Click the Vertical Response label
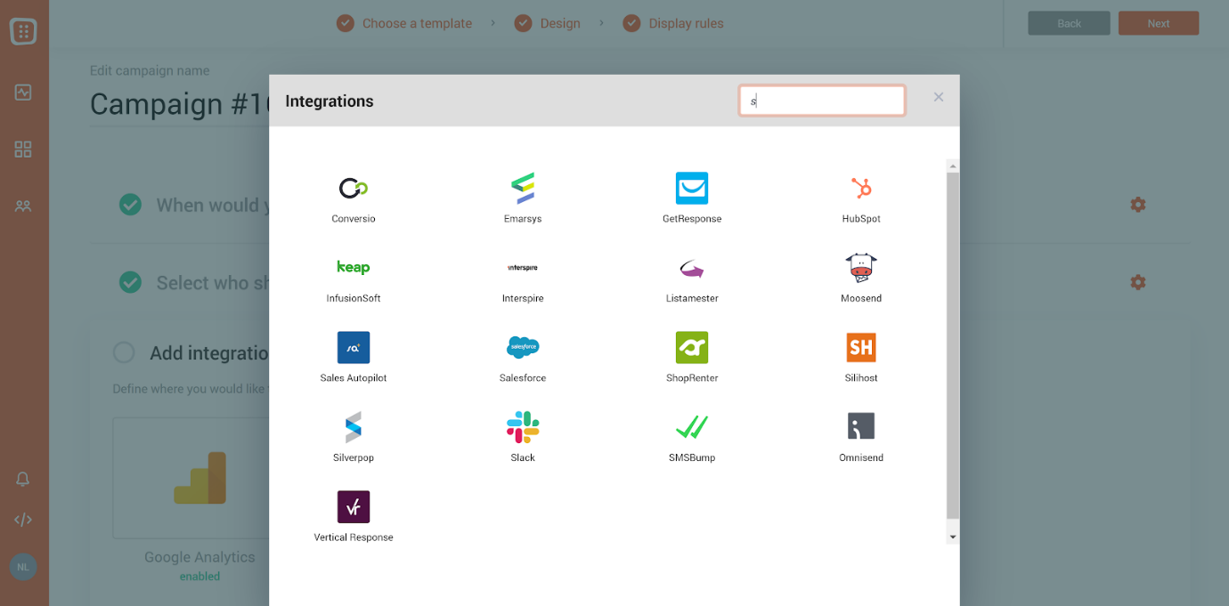 354,537
